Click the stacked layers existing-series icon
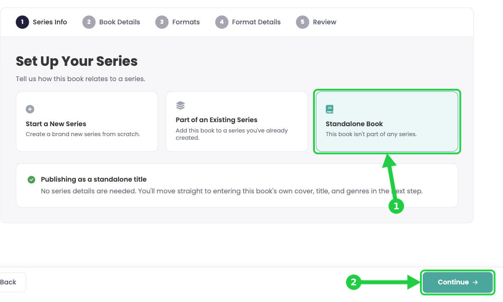Screen dimensions: 503x302 [180, 105]
